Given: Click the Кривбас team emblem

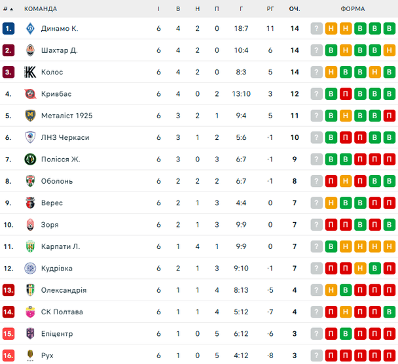Looking at the screenshot, I should tap(29, 94).
